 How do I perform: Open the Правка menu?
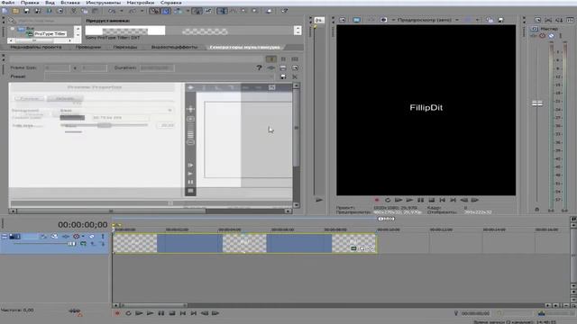coord(30,3)
